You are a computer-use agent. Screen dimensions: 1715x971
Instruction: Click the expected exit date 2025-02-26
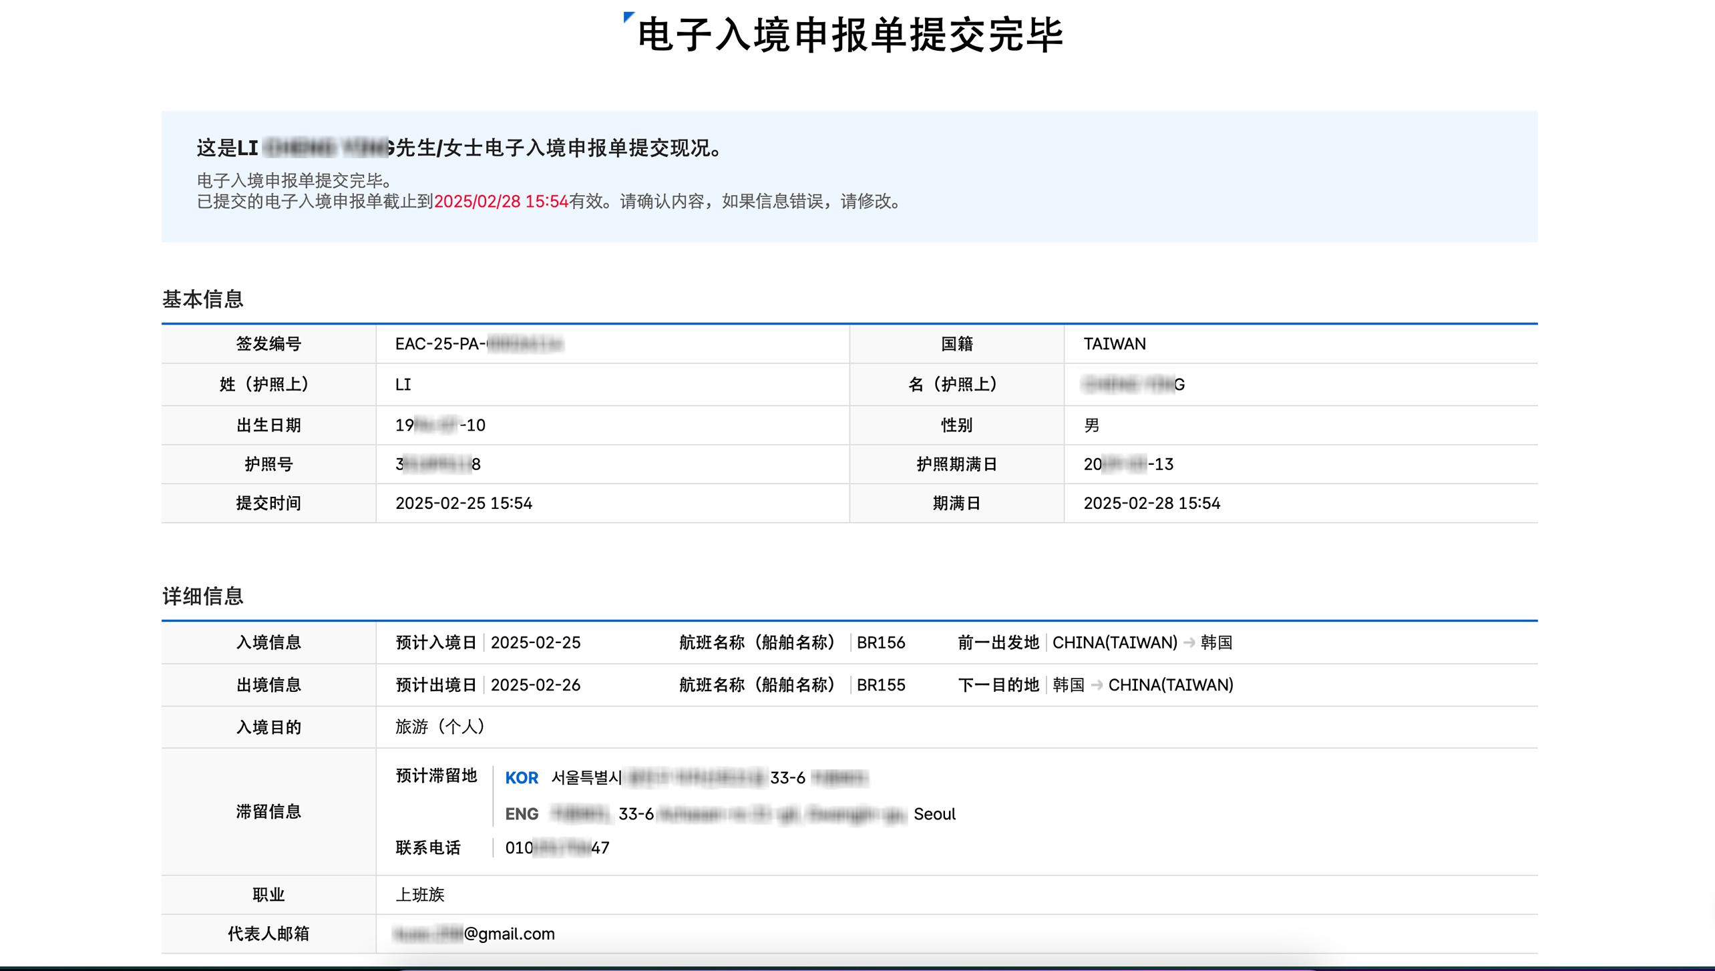[535, 685]
